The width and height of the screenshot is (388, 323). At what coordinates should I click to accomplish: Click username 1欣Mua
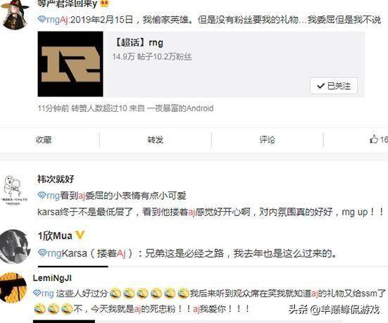click(55, 236)
